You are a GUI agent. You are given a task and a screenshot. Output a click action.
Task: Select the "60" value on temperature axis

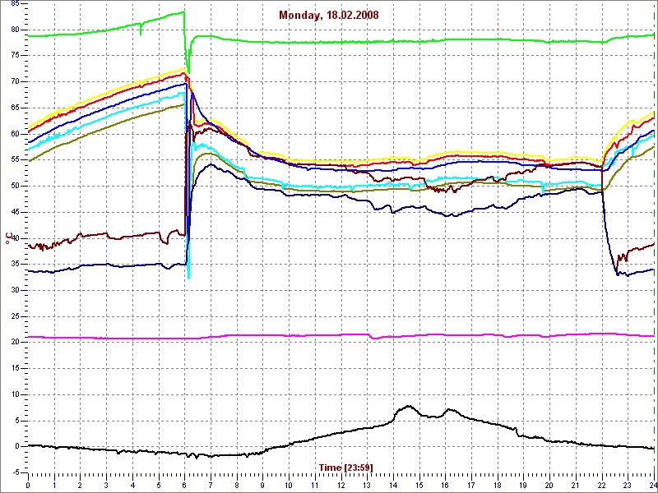15,134
